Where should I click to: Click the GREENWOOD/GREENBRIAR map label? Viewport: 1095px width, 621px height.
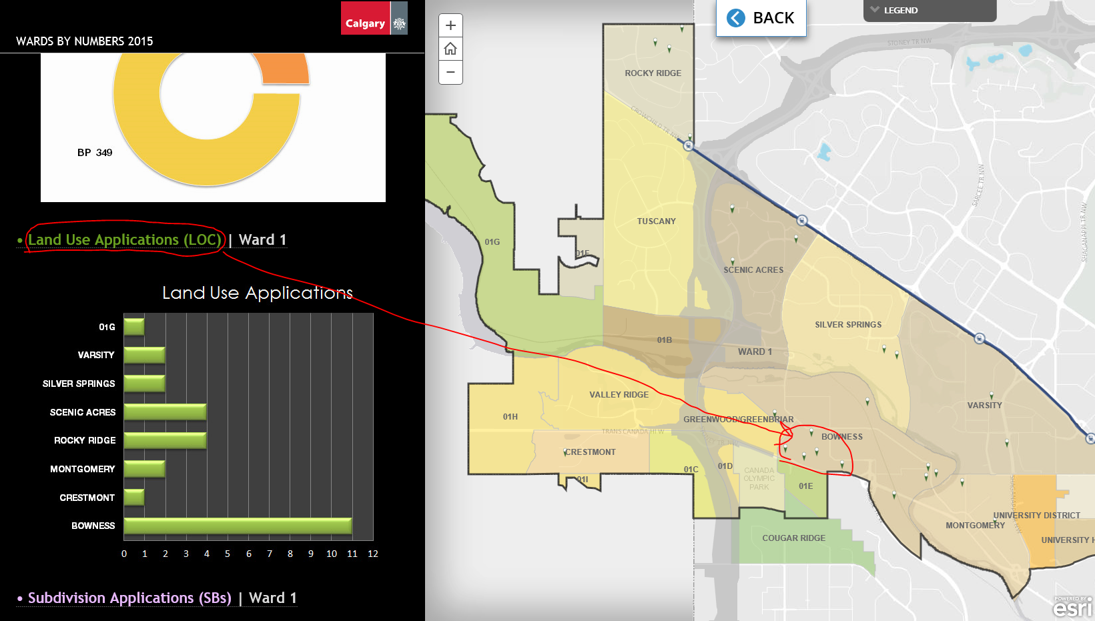pos(739,420)
